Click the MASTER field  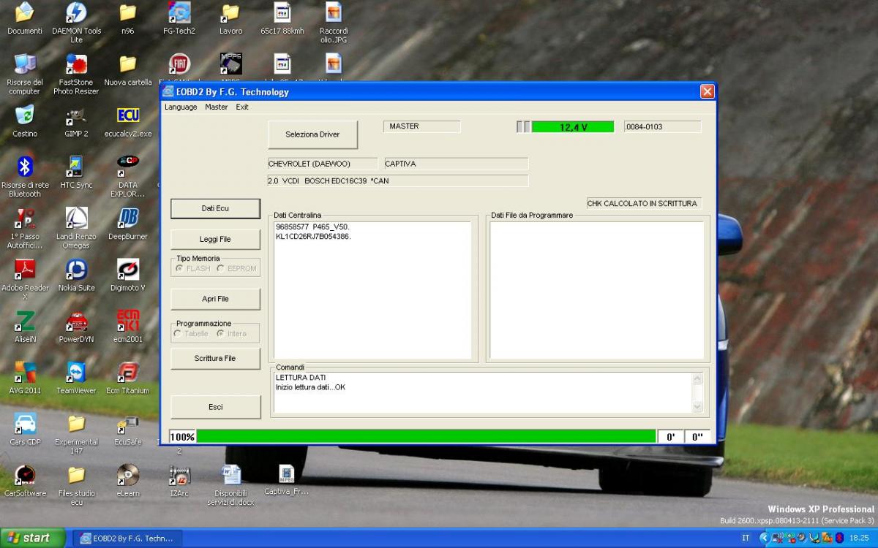pos(421,126)
